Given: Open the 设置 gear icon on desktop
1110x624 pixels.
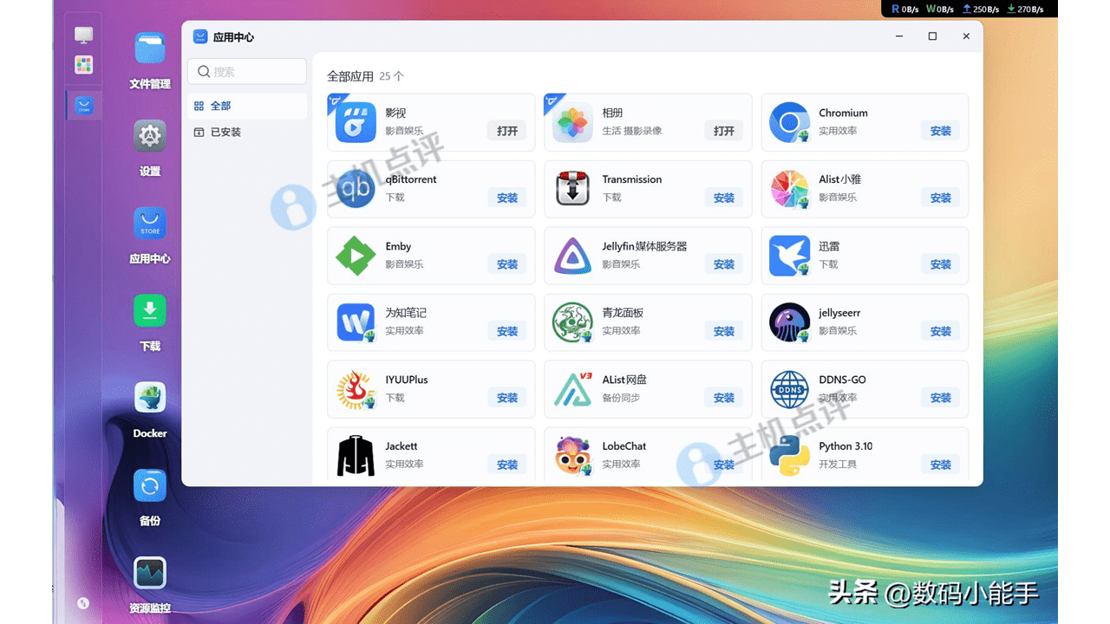Looking at the screenshot, I should pos(150,136).
